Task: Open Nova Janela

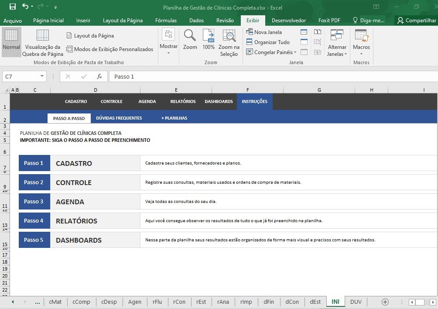Action: [264, 32]
